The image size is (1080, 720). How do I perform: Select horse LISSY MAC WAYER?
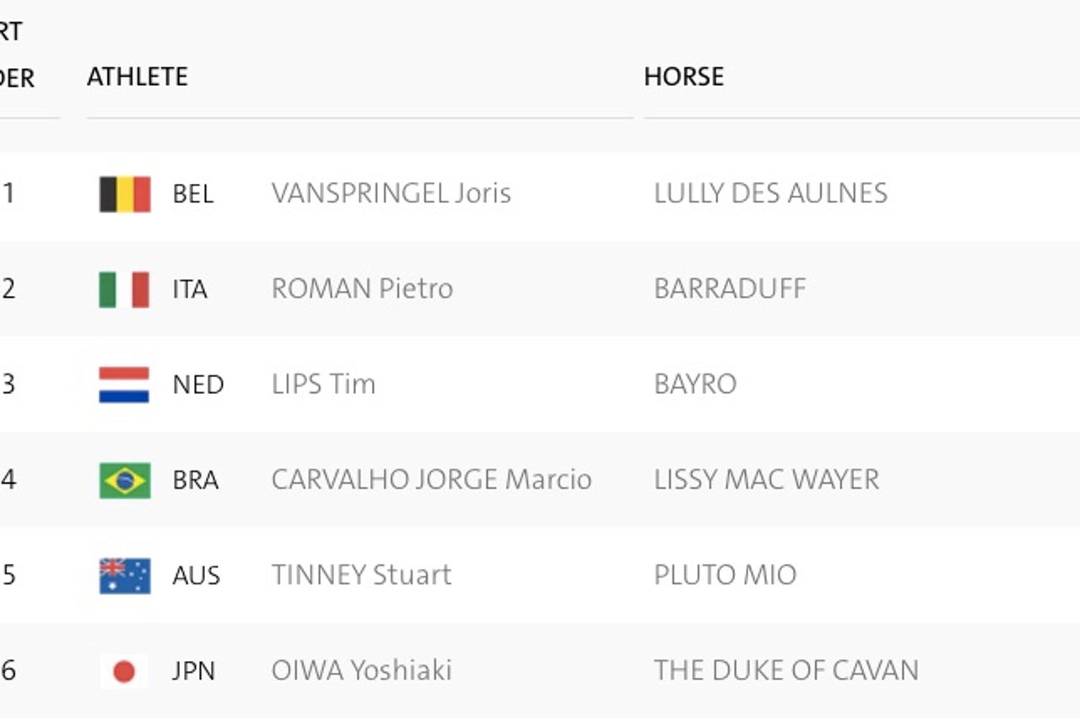766,480
